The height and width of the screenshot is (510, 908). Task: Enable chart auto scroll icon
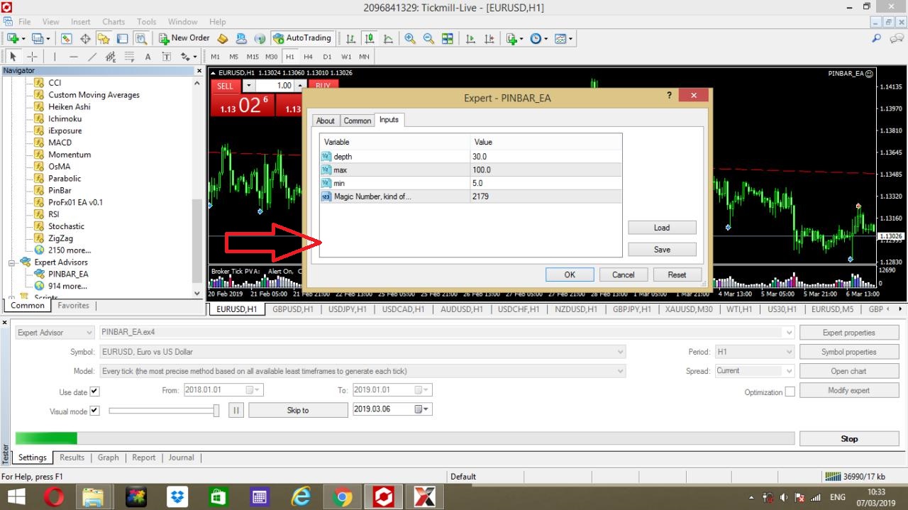470,38
